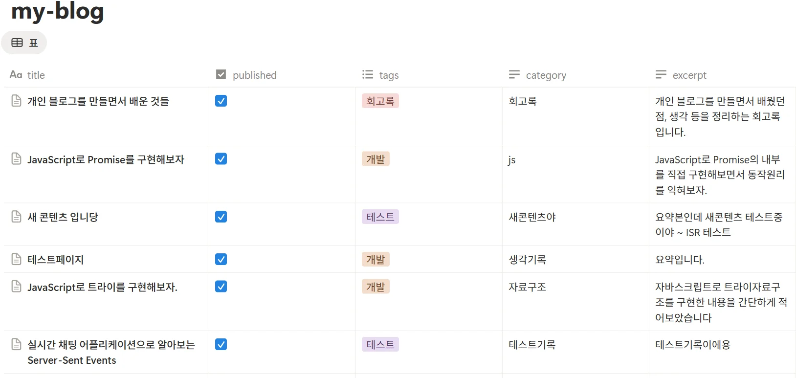The height and width of the screenshot is (378, 796).
Task: Click the '자료구조' category cell
Action: 527,287
